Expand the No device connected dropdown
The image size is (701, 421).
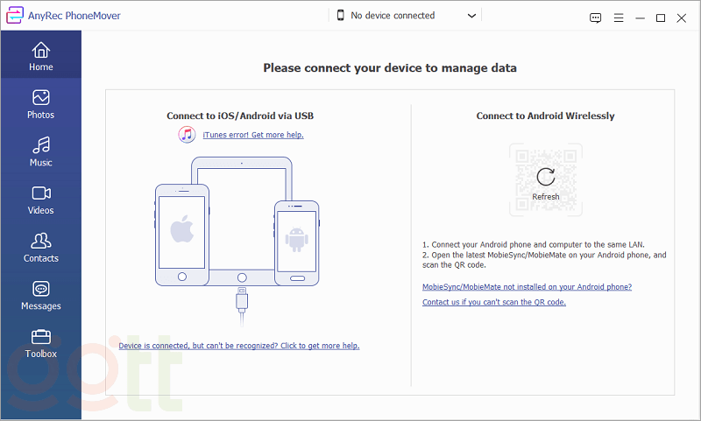[x=472, y=16]
